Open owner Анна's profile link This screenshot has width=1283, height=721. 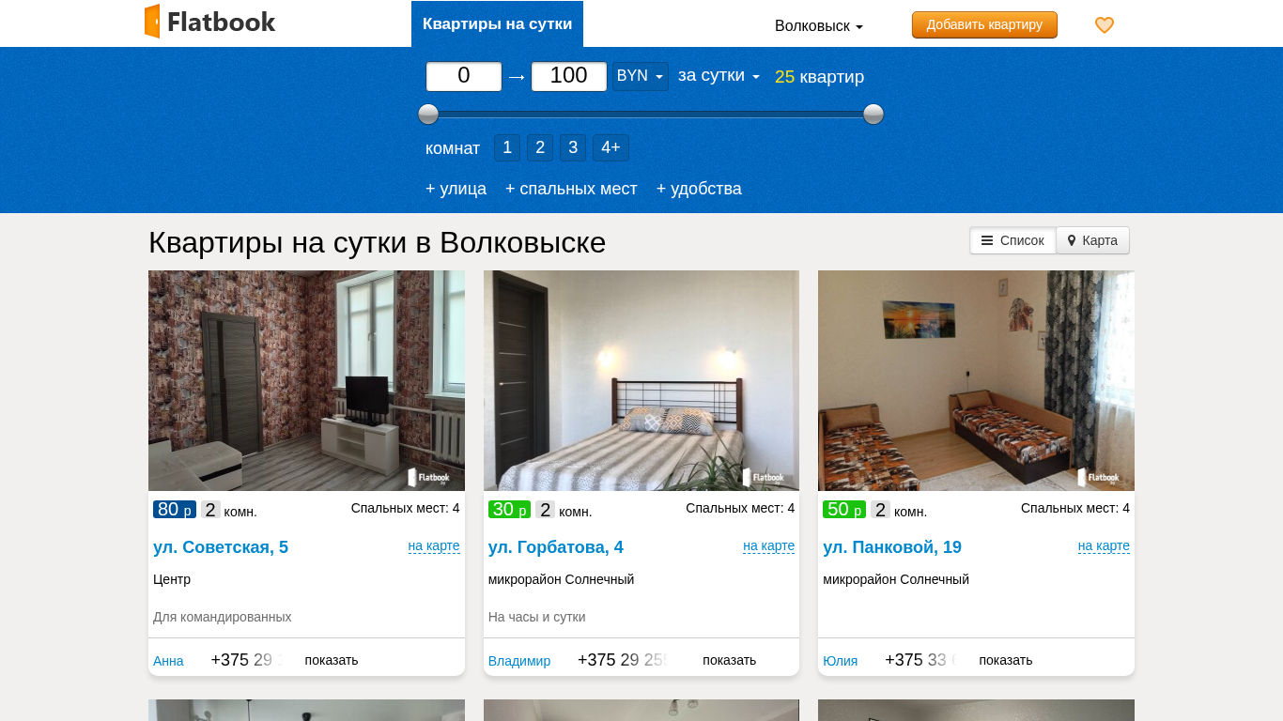pos(168,661)
